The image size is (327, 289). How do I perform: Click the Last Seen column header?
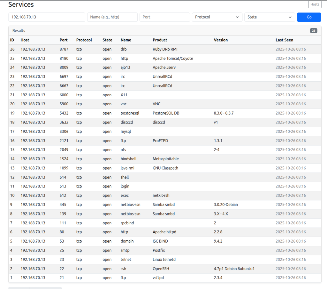click(x=284, y=40)
